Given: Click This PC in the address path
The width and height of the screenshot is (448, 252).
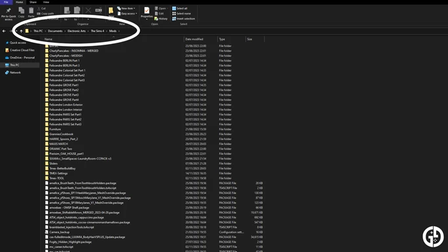Looking at the screenshot, I should click(x=38, y=31).
